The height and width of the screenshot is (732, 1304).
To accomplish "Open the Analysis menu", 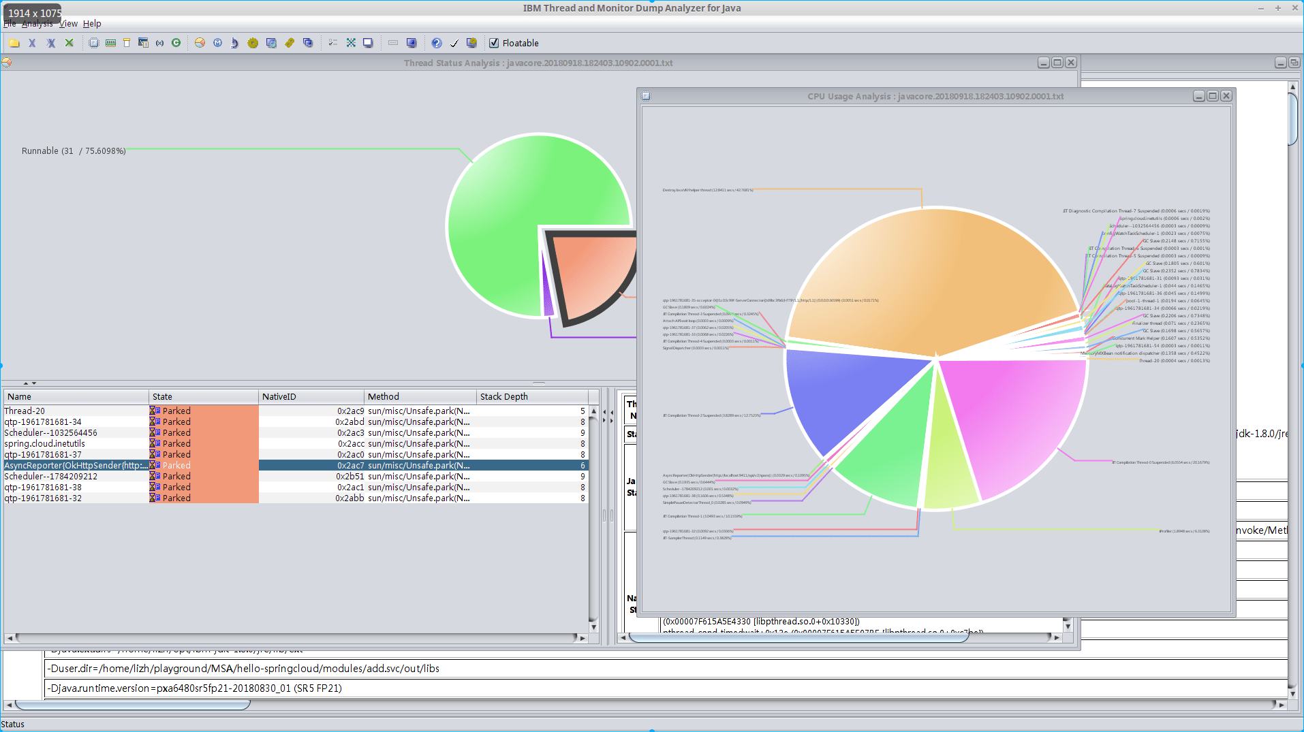I will 37,23.
